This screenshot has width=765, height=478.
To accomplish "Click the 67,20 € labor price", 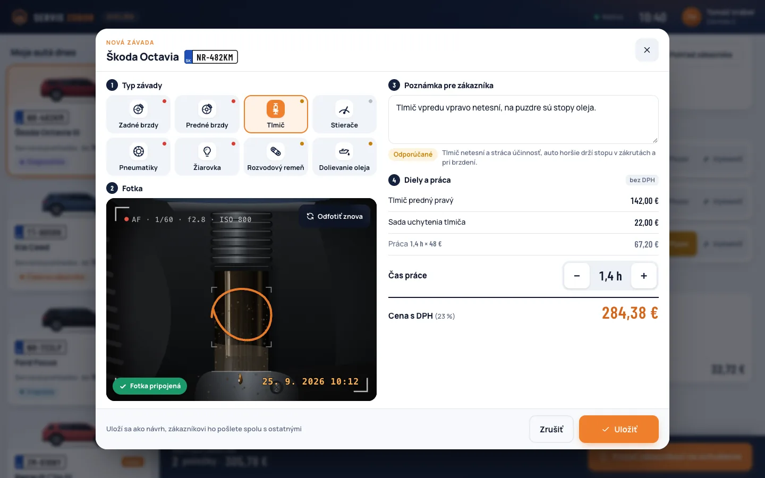I will [x=647, y=244].
